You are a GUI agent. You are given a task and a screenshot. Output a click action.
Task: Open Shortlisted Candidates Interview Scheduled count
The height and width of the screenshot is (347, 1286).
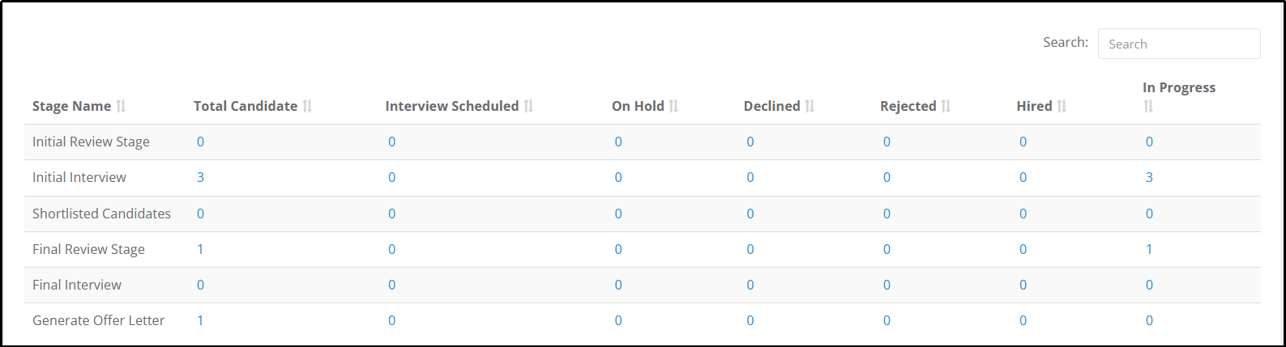click(x=391, y=214)
